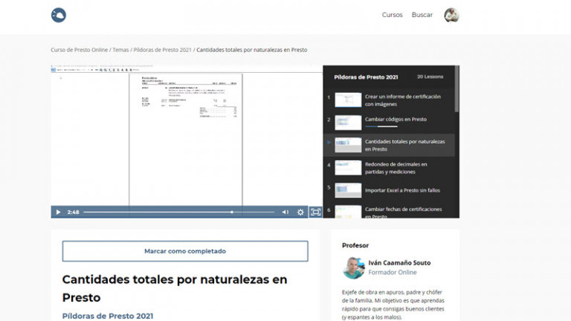Screen dimensions: 571x321
Task: Open video settings gear
Action: (300, 212)
